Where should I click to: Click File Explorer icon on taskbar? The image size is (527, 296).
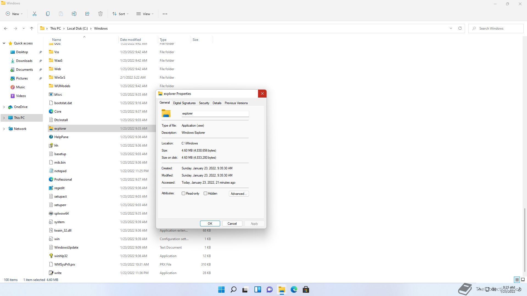click(x=282, y=289)
